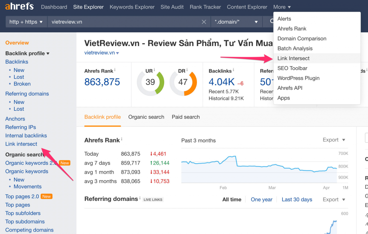Image resolution: width=368 pixels, height=234 pixels.
Task: Click the Lost link under Referring domains
Action: click(x=19, y=109)
